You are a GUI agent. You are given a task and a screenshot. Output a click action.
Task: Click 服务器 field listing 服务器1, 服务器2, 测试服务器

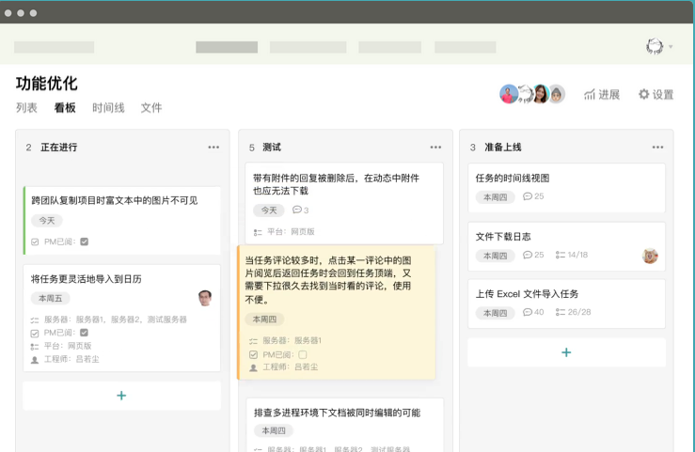tap(108, 320)
